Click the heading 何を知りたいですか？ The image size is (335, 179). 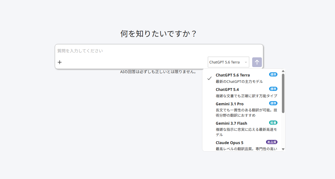click(159, 34)
